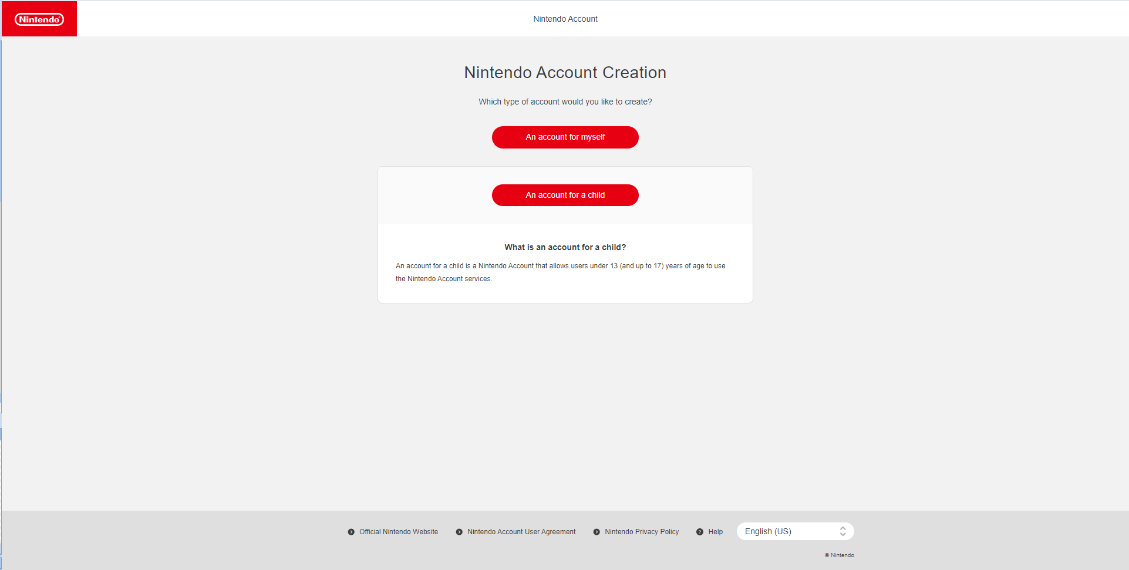
Task: Open the Nintendo Privacy Policy link
Action: pyautogui.click(x=642, y=532)
